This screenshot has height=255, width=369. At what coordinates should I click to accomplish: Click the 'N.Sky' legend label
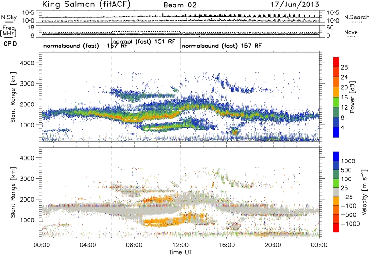point(9,17)
